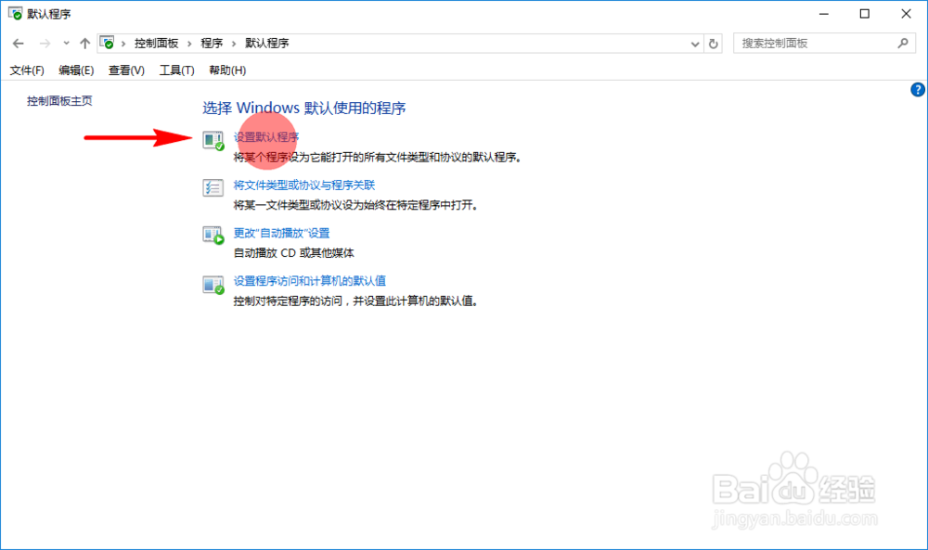The image size is (928, 550).
Task: Click the window title bar 默认程序 icon
Action: (x=16, y=13)
